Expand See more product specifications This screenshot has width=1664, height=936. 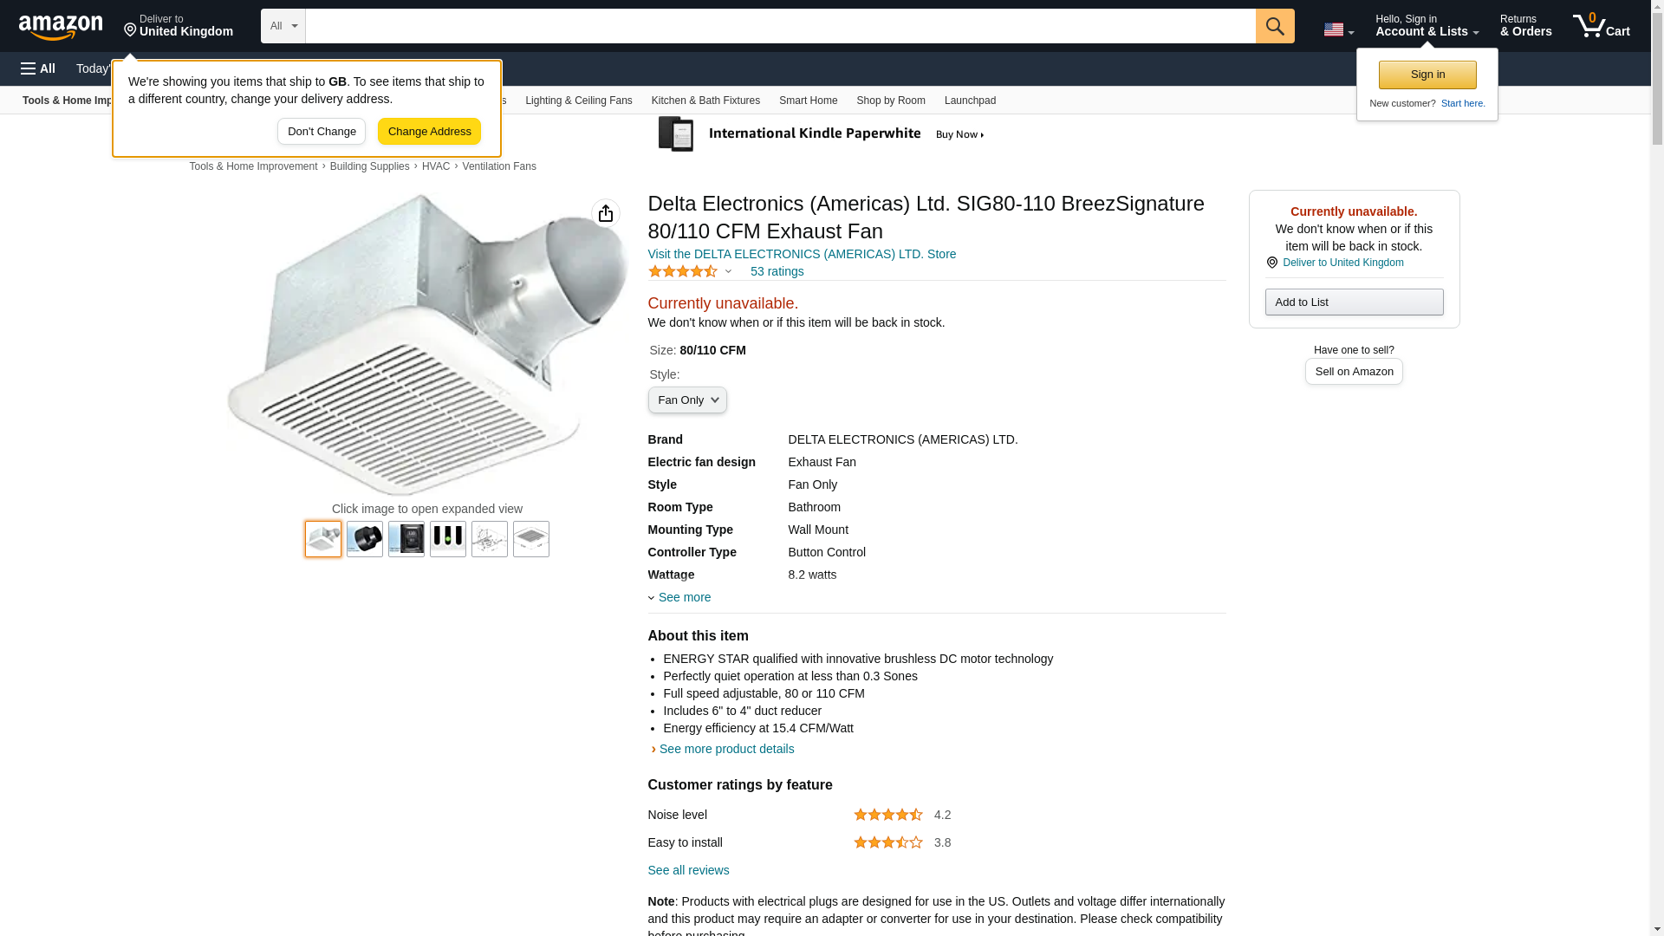pos(684,597)
